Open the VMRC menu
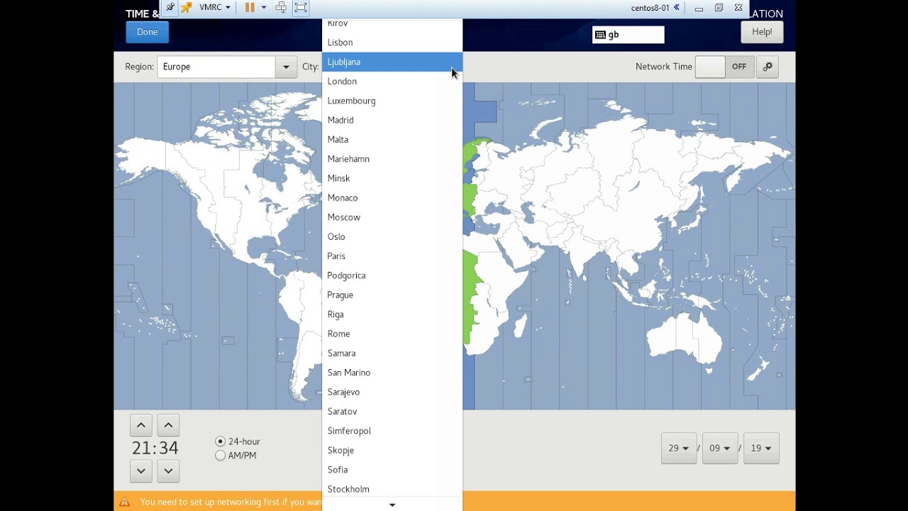Viewport: 908px width, 511px height. click(x=215, y=8)
